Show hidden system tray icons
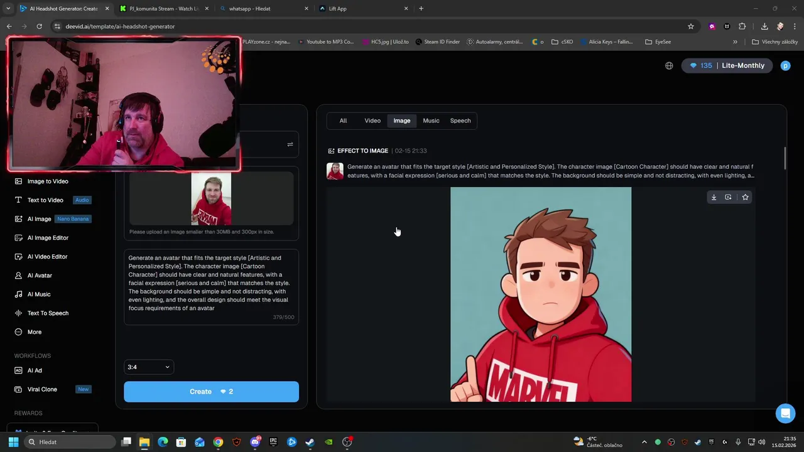Viewport: 804px width, 452px height. [x=644, y=442]
